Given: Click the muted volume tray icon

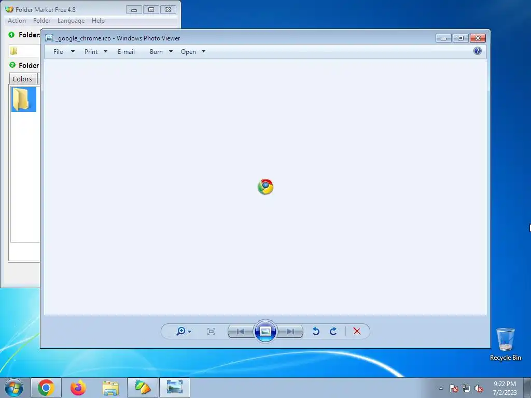Looking at the screenshot, I should (479, 388).
